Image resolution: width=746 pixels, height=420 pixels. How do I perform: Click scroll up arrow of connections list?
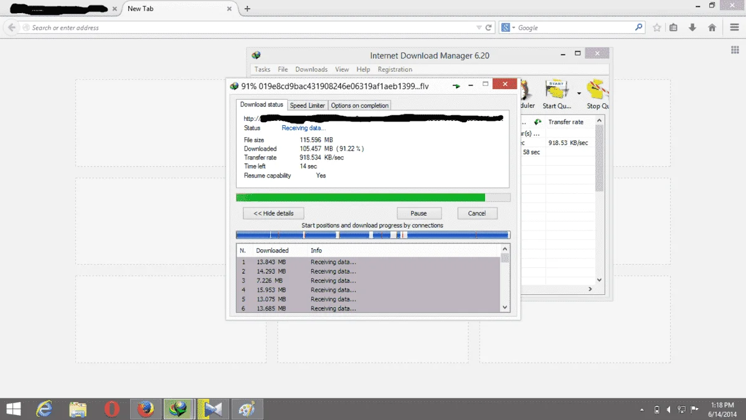pyautogui.click(x=505, y=249)
